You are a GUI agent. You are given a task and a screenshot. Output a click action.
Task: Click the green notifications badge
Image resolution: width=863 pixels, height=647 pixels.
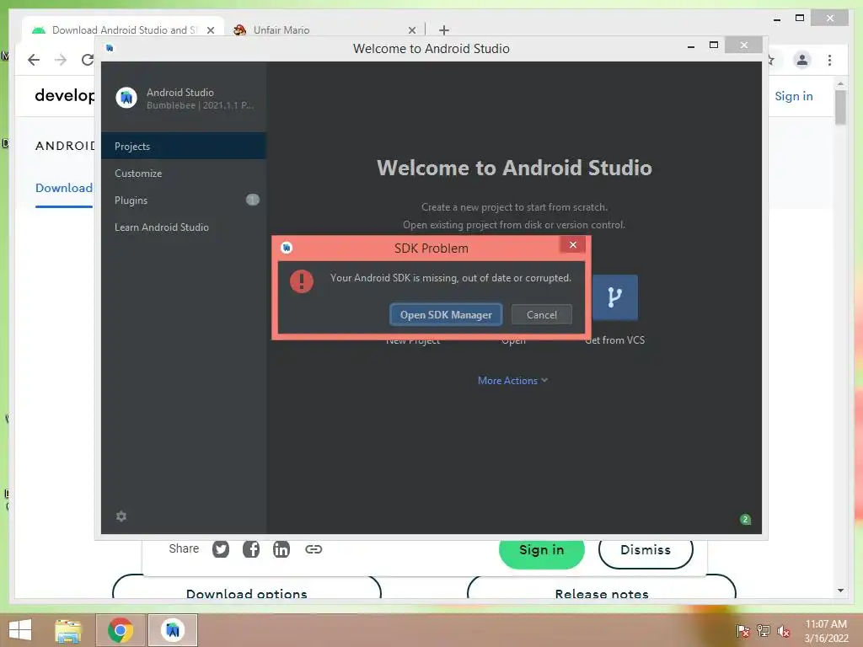745,519
